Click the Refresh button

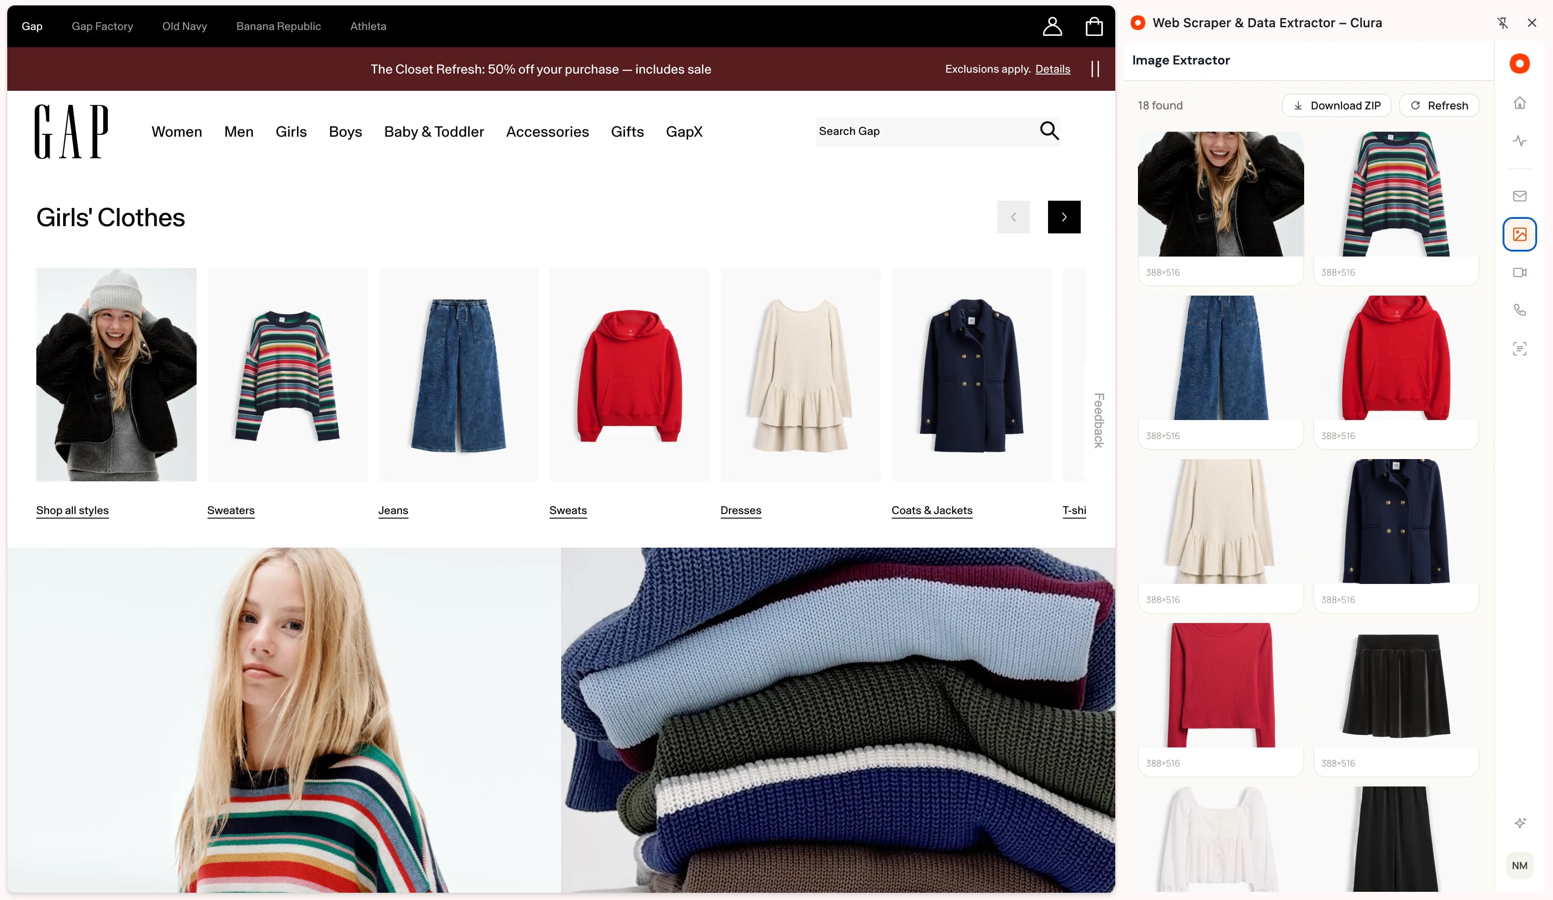point(1439,105)
